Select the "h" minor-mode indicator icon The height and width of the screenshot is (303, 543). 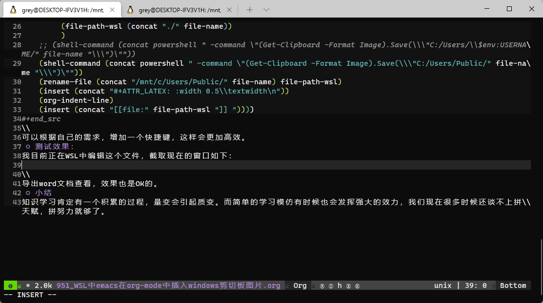(x=340, y=285)
